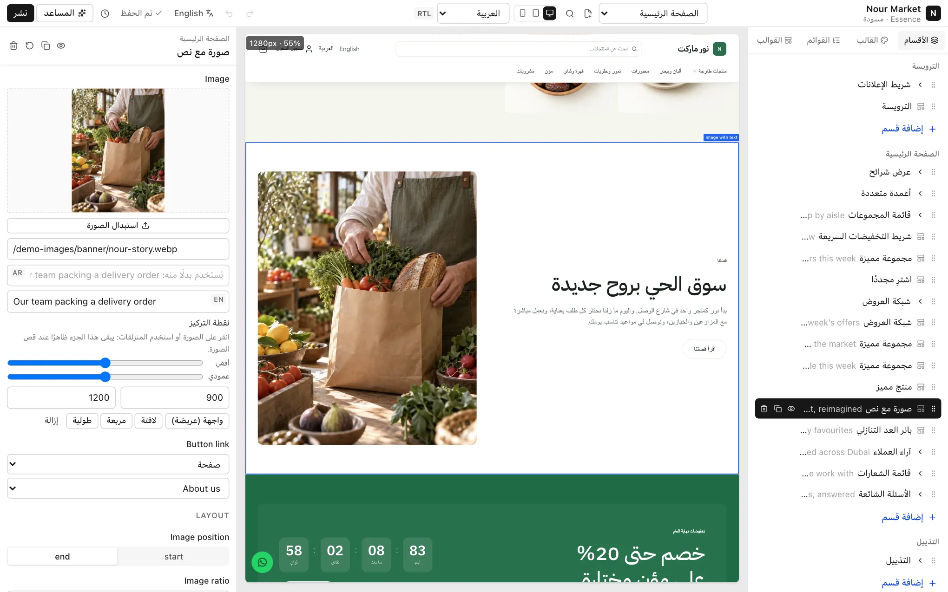Switch to the القالب tab
This screenshot has width=948, height=592.
(x=872, y=40)
